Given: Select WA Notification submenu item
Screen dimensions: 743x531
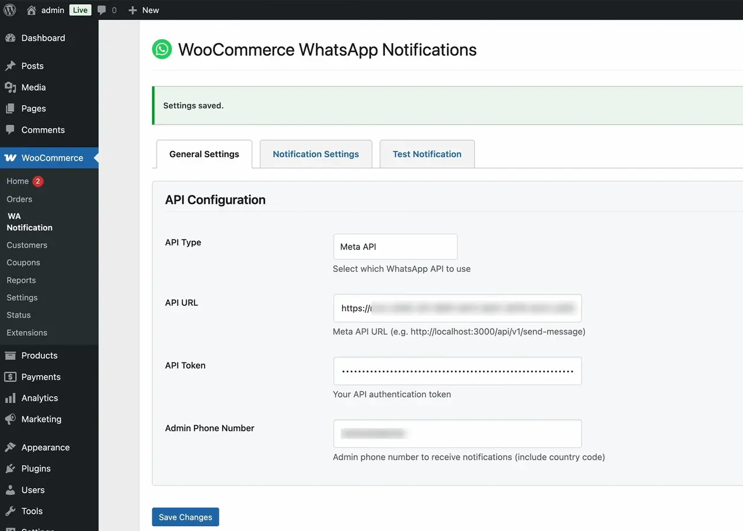Looking at the screenshot, I should pos(29,222).
